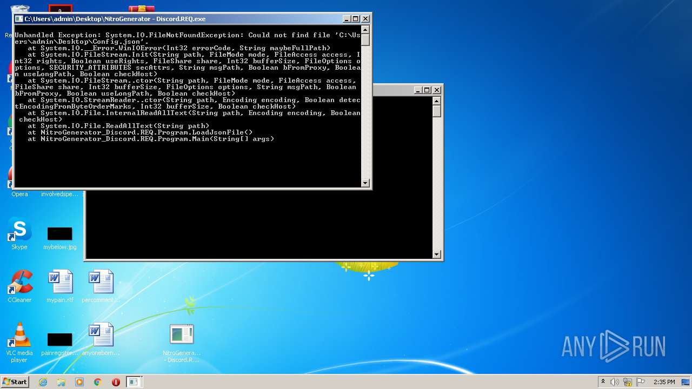The width and height of the screenshot is (692, 389).
Task: Click the involvedspe... desktop file label
Action: pos(60,194)
